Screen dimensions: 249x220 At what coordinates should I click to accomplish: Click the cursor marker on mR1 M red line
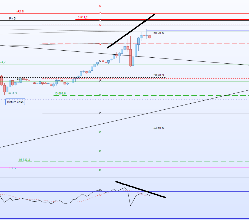pyautogui.click(x=100, y=13)
